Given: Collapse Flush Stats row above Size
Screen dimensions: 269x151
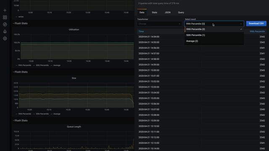Looking at the screenshot, I should tap(20, 72).
